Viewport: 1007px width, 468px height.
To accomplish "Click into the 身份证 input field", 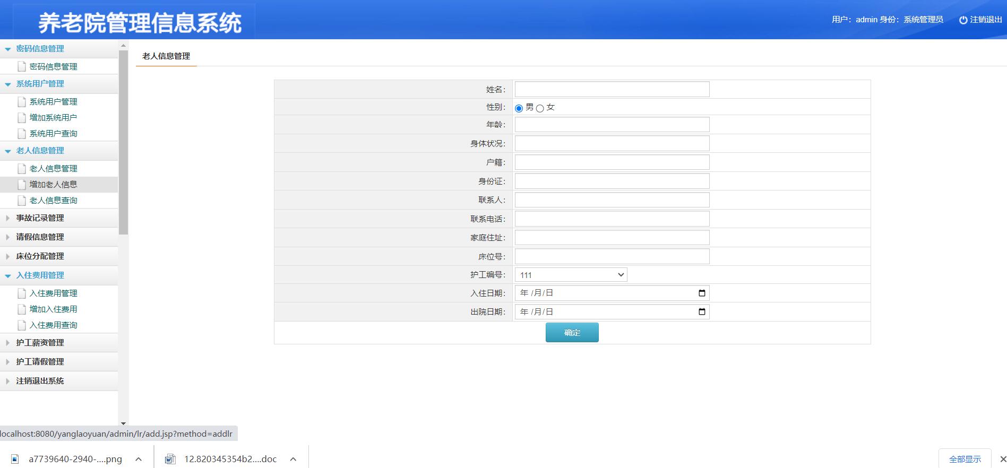I will [x=612, y=181].
